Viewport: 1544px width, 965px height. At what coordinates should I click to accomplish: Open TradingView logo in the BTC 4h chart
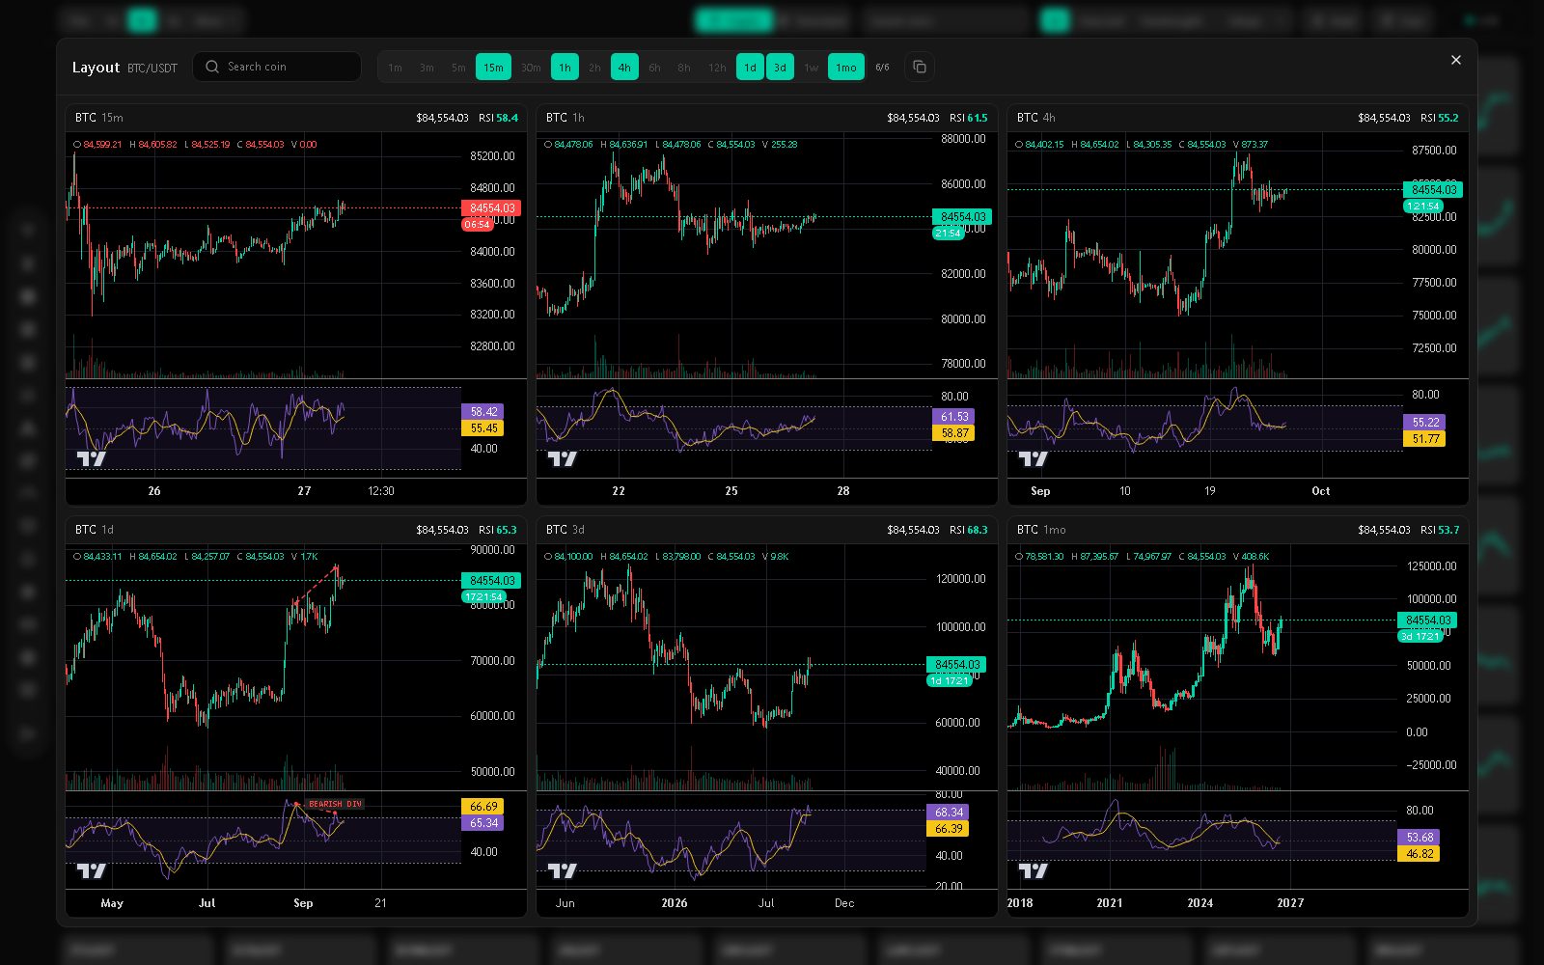(x=1033, y=458)
